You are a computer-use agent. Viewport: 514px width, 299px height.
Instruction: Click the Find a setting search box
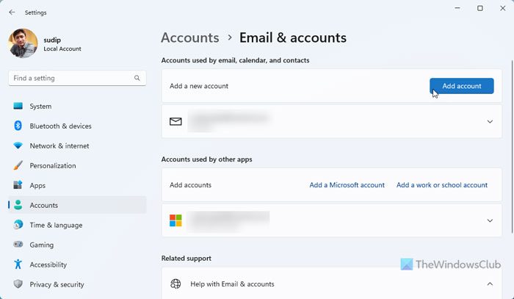pyautogui.click(x=70, y=78)
